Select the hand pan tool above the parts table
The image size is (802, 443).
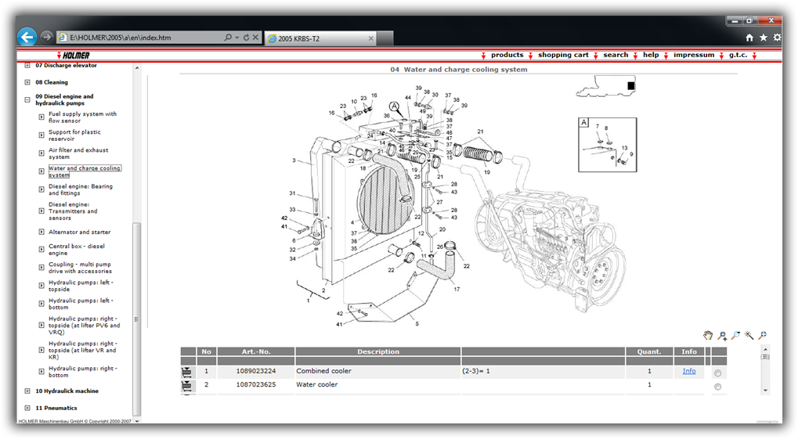[707, 336]
